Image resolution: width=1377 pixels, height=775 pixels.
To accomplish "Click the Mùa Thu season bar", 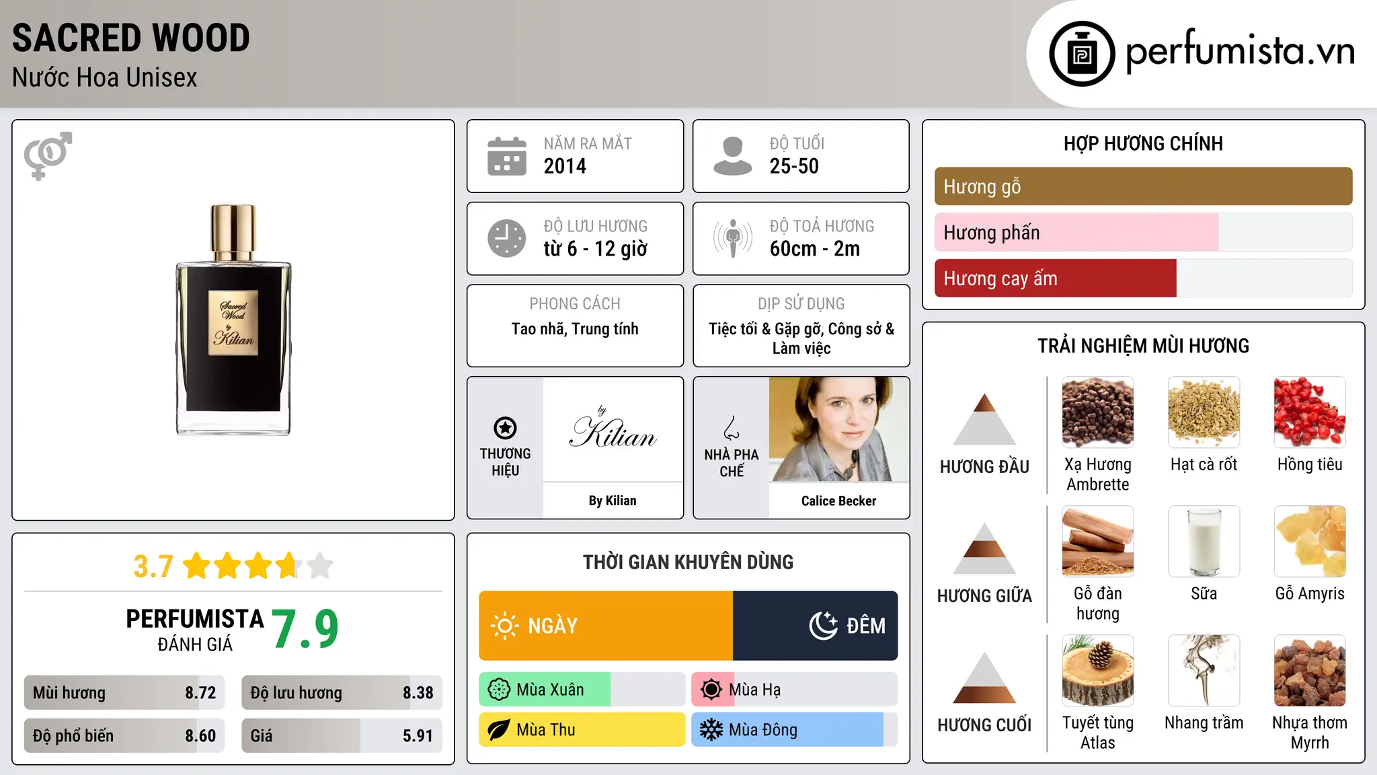I will [582, 730].
